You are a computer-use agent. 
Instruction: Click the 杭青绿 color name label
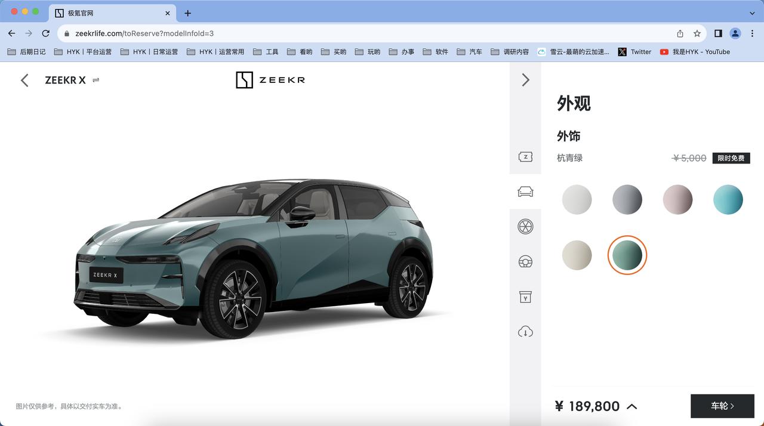[x=570, y=158]
